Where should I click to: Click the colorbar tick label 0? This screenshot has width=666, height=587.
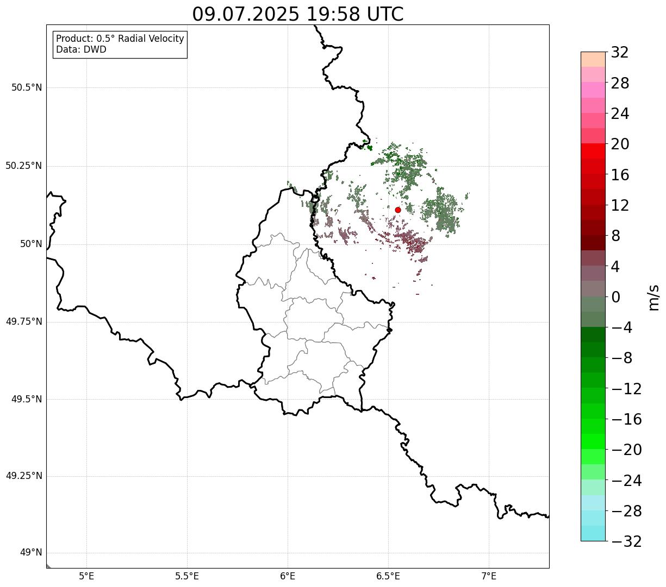tap(615, 297)
